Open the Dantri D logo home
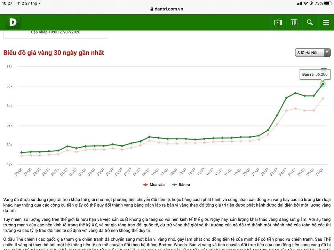 point(13,22)
